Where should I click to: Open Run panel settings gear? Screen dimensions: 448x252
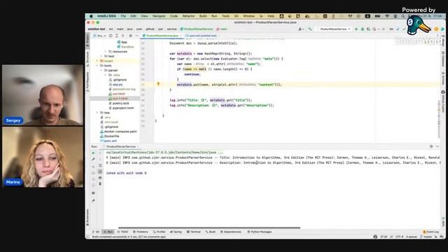tap(431, 146)
